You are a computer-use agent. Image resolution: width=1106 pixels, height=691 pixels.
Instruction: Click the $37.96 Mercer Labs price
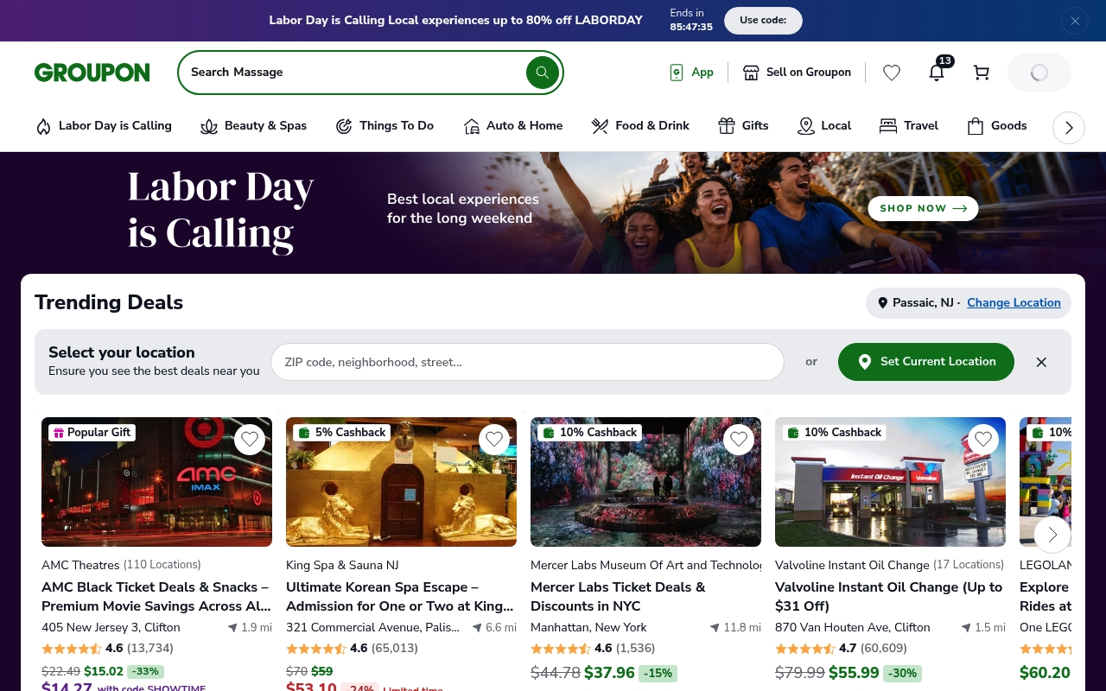tap(609, 673)
